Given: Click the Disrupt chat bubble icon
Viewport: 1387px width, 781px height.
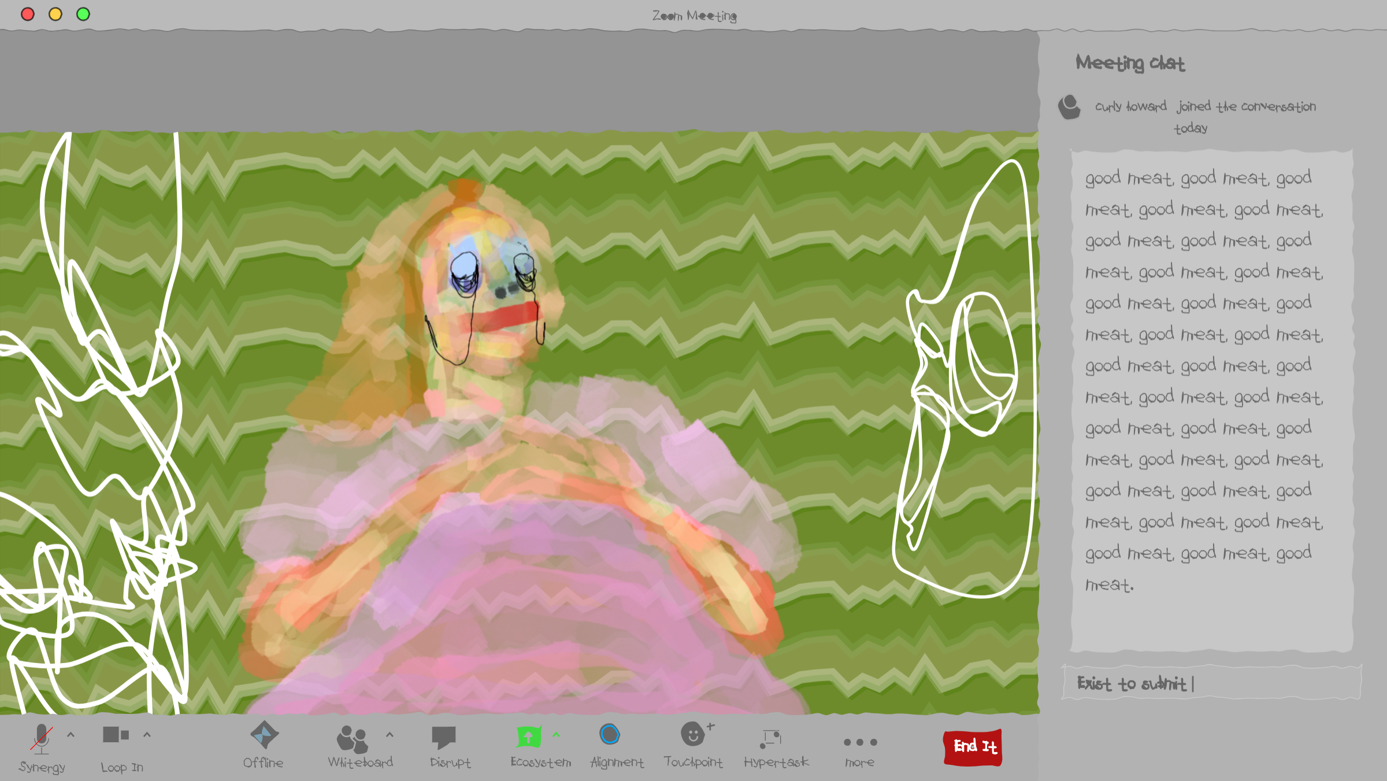Looking at the screenshot, I should coord(444,737).
